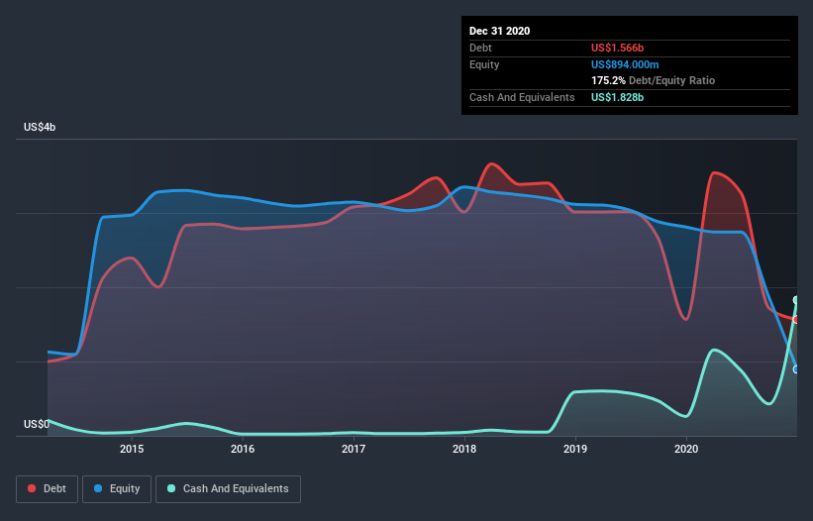Click the Cash endpoint marker at Dec 2020
Image resolution: width=813 pixels, height=521 pixels.
click(796, 300)
